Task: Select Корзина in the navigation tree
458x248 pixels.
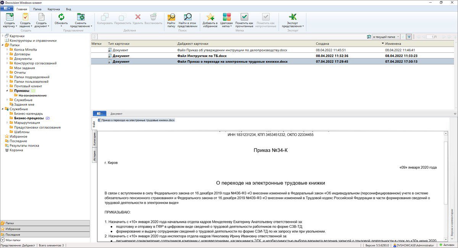Action: pos(16,150)
